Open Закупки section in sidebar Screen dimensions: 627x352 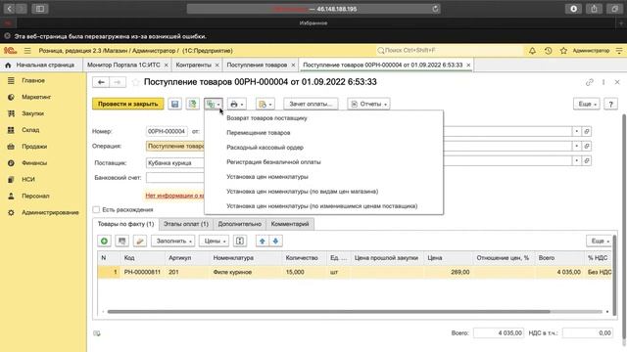[32, 113]
